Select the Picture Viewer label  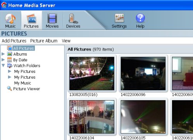pos(27,89)
